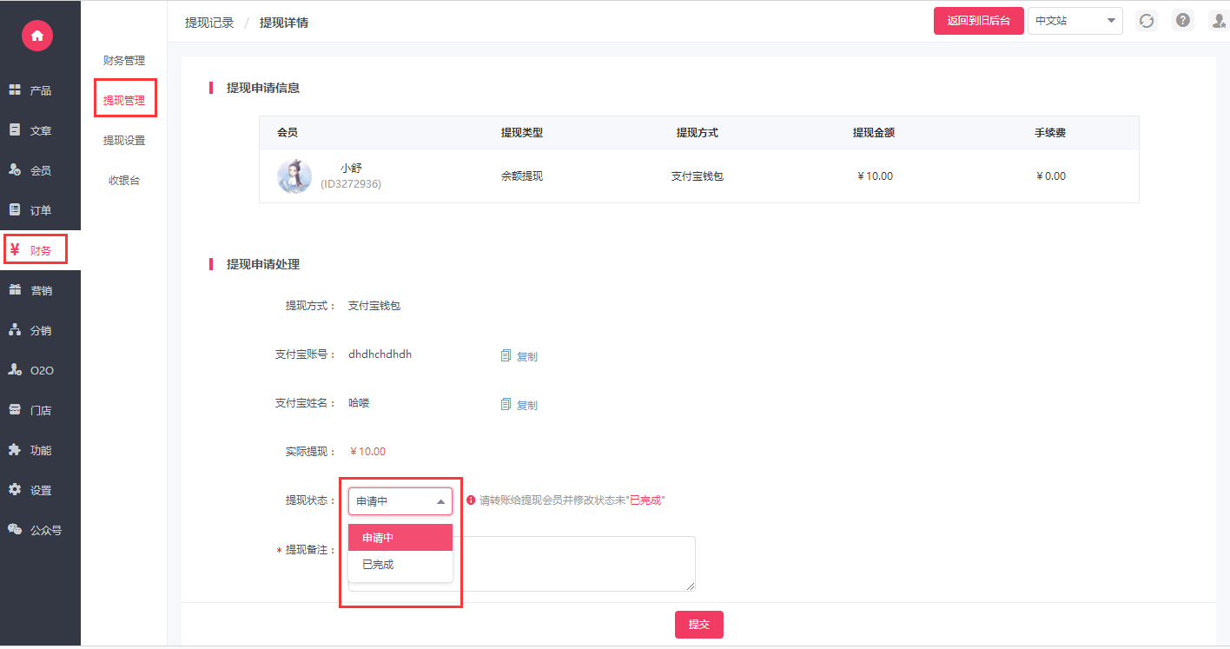Viewport: 1230px width, 649px height.
Task: Open 提现设置 submenu item
Action: pos(124,141)
